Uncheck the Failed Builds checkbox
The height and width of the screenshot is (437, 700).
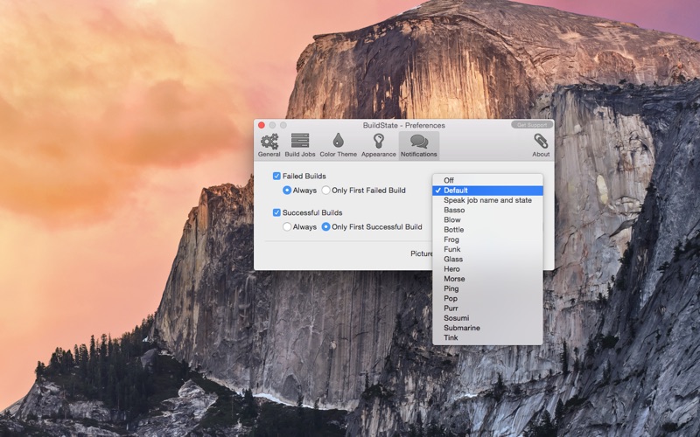tap(277, 176)
